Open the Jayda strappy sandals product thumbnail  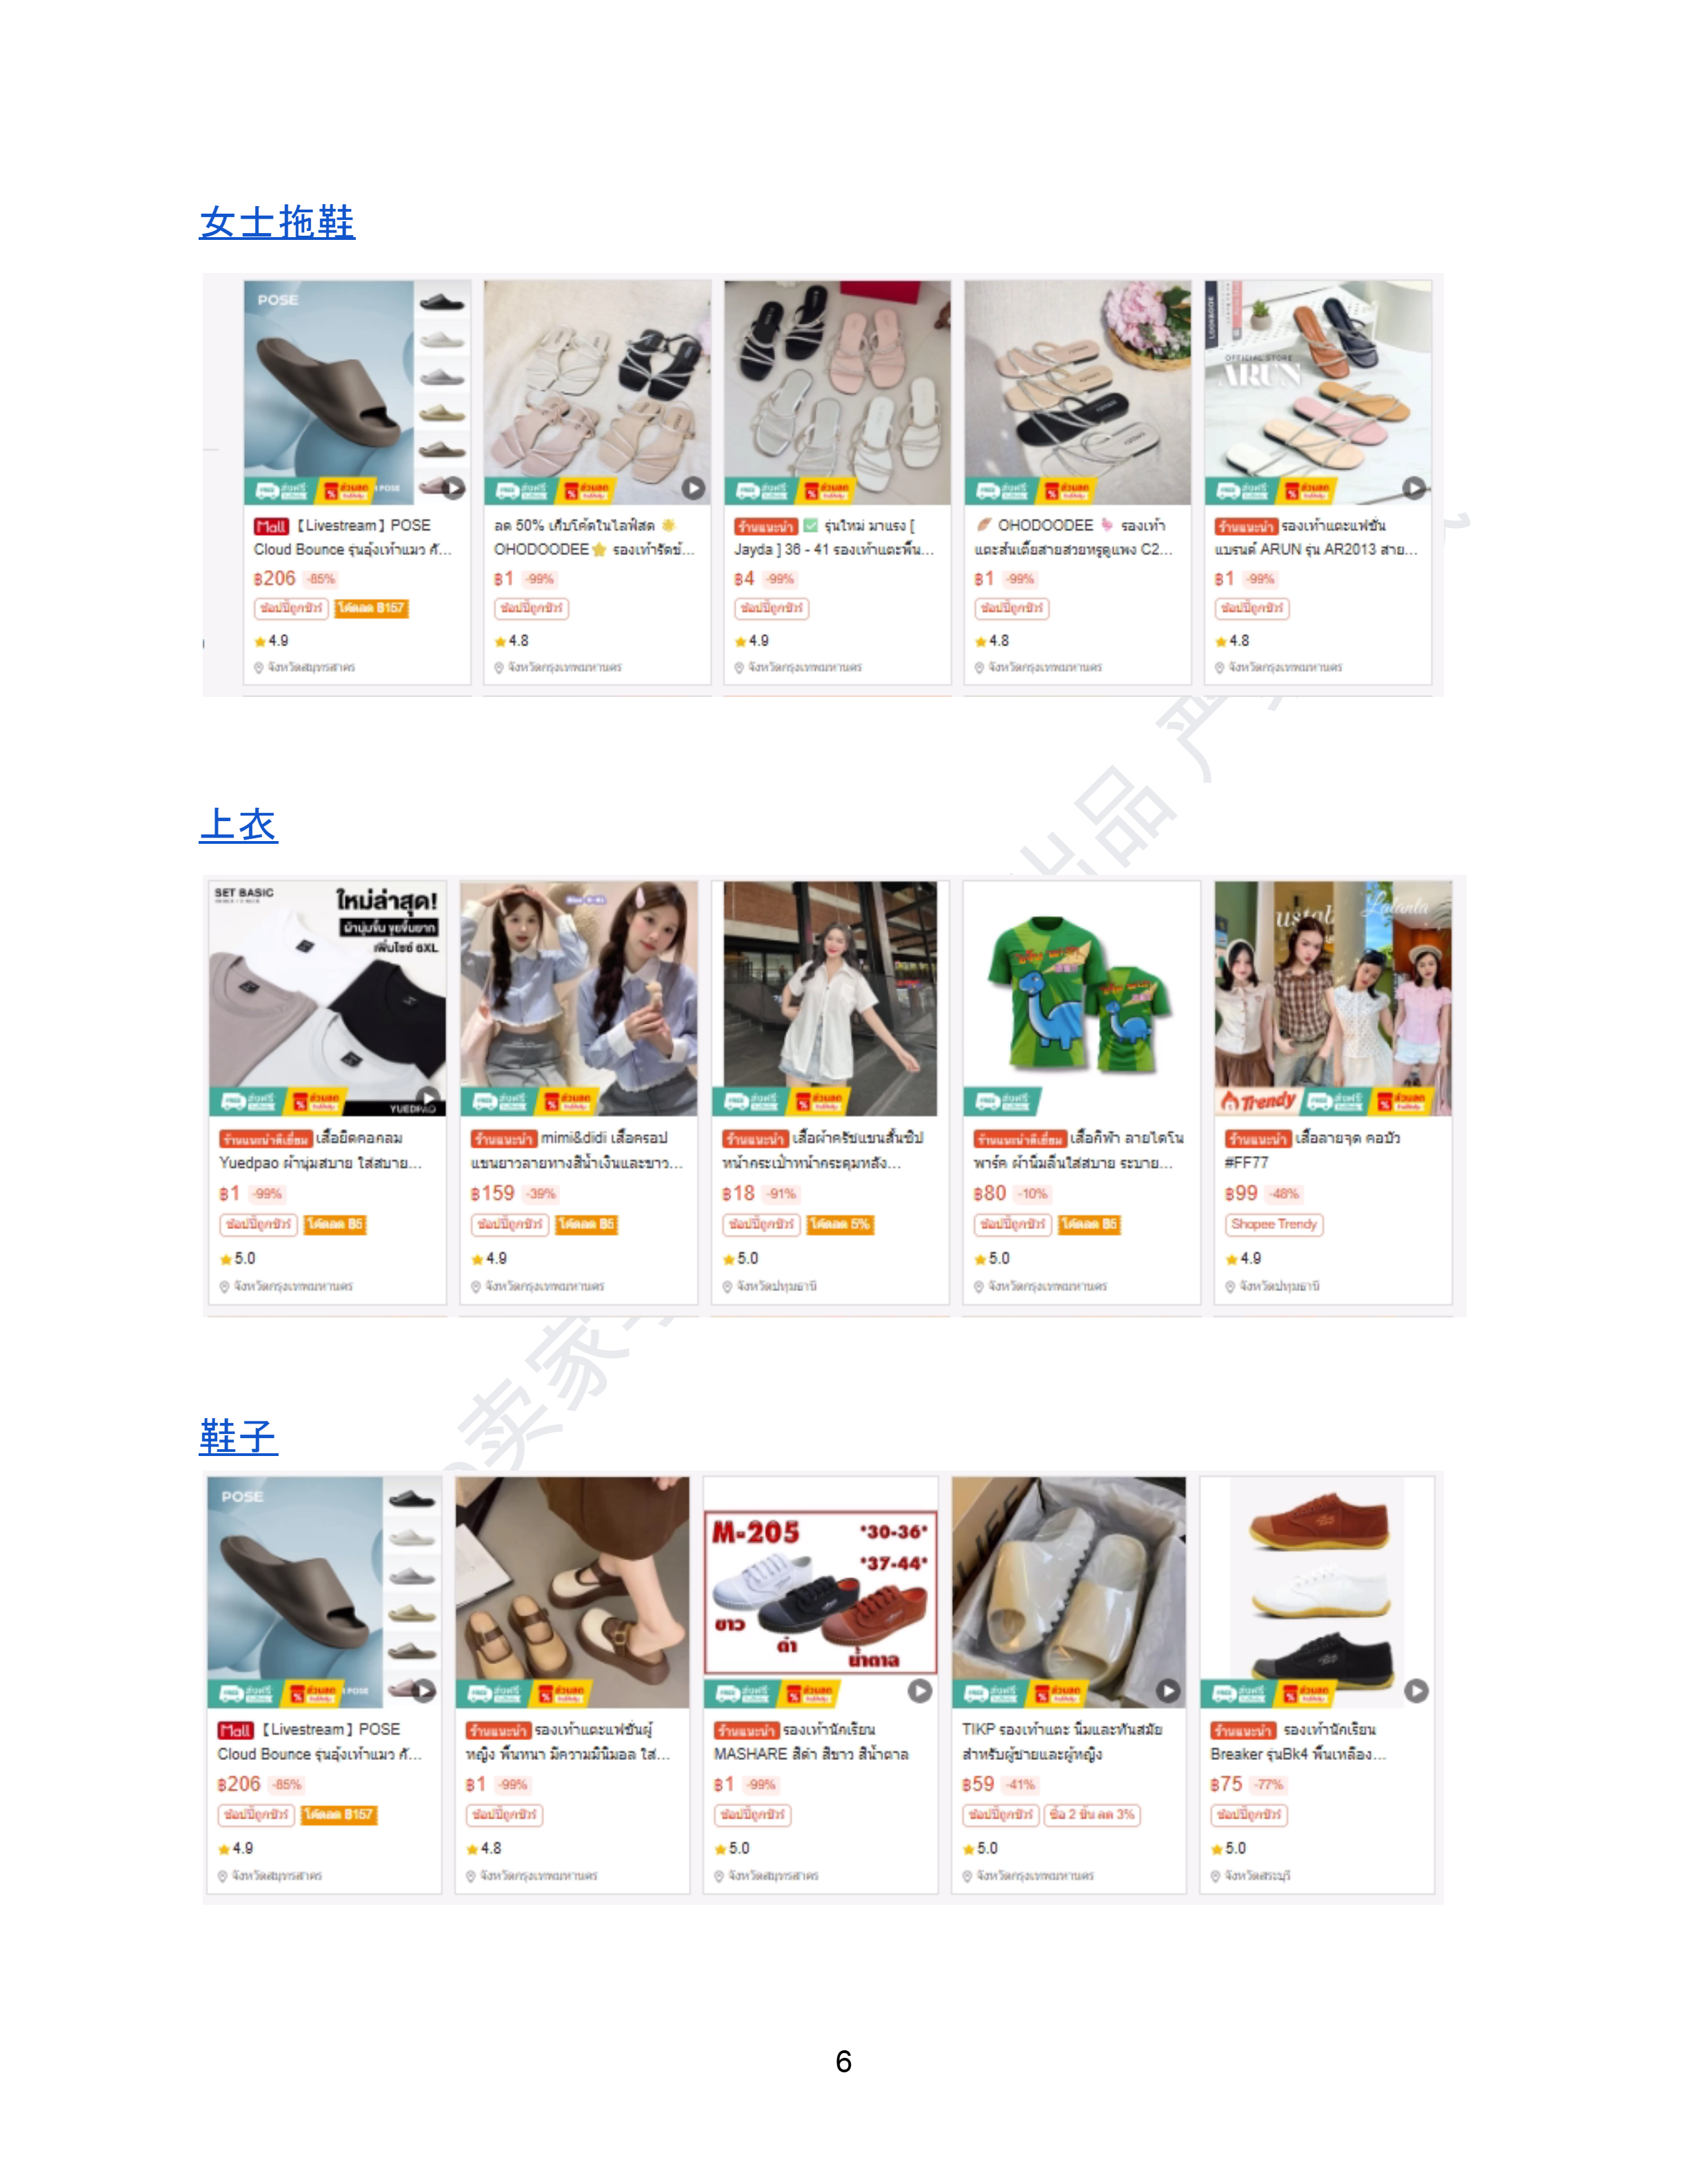[837, 392]
